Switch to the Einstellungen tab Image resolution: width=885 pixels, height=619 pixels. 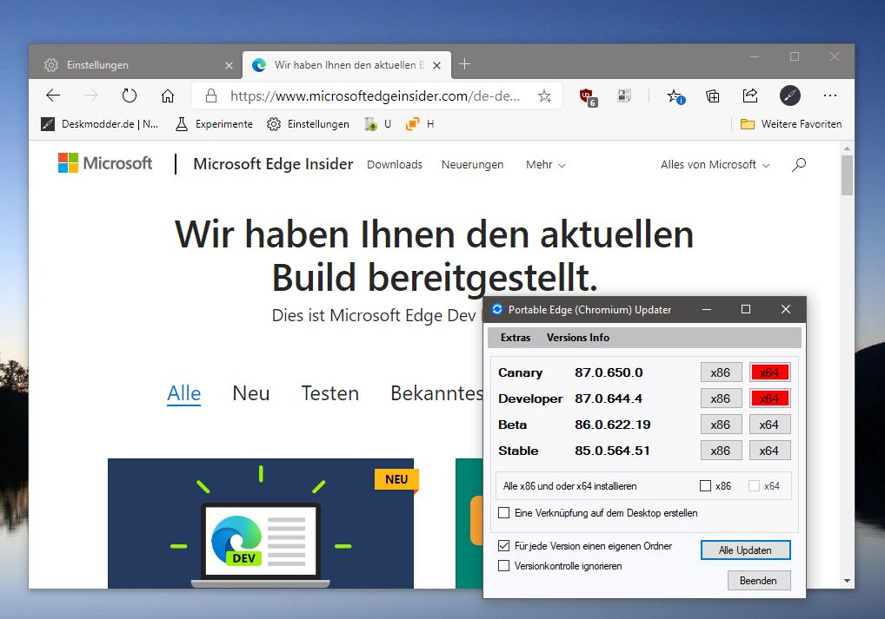136,65
